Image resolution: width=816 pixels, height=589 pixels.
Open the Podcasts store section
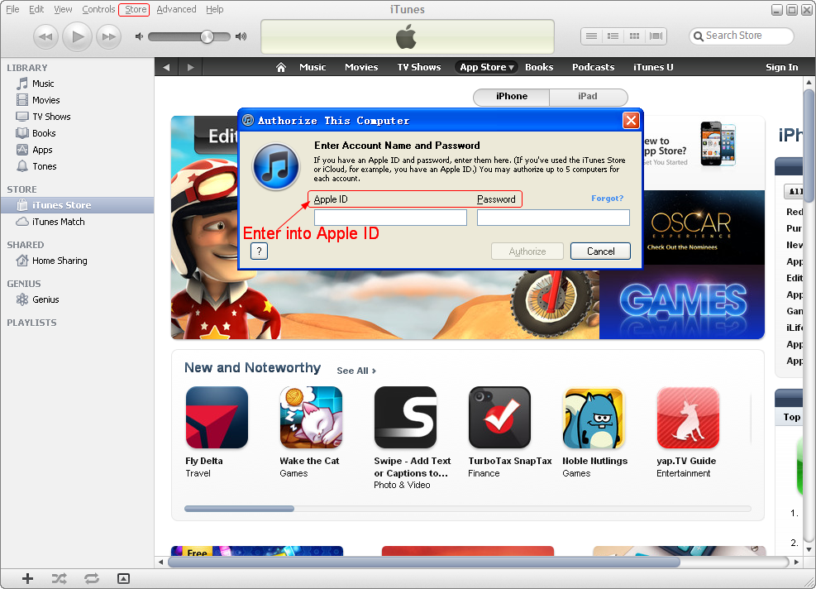pyautogui.click(x=594, y=67)
